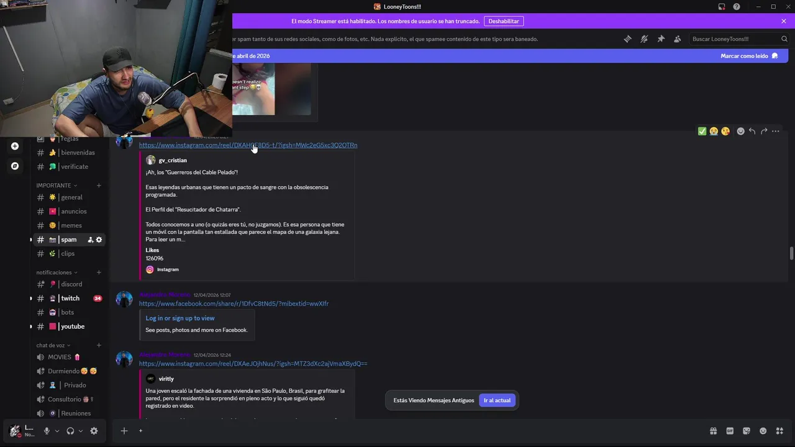The width and height of the screenshot is (795, 447).
Task: Open the Threads icon in channel header
Action: point(627,38)
